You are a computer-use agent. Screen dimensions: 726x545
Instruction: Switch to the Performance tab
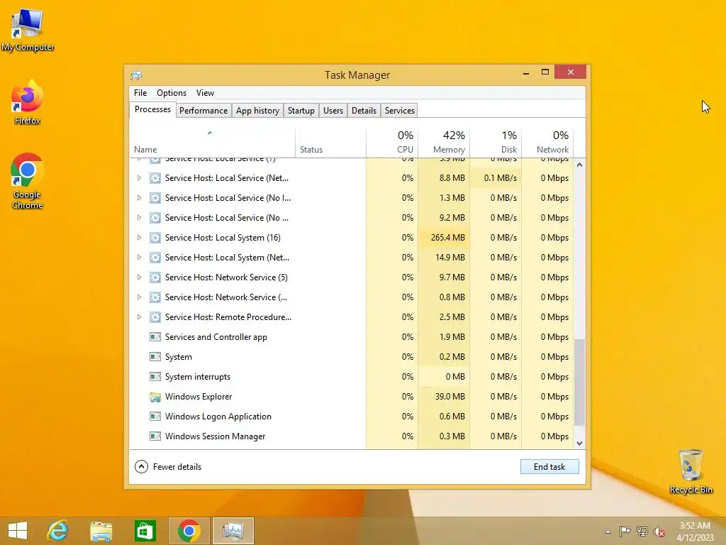click(x=203, y=110)
